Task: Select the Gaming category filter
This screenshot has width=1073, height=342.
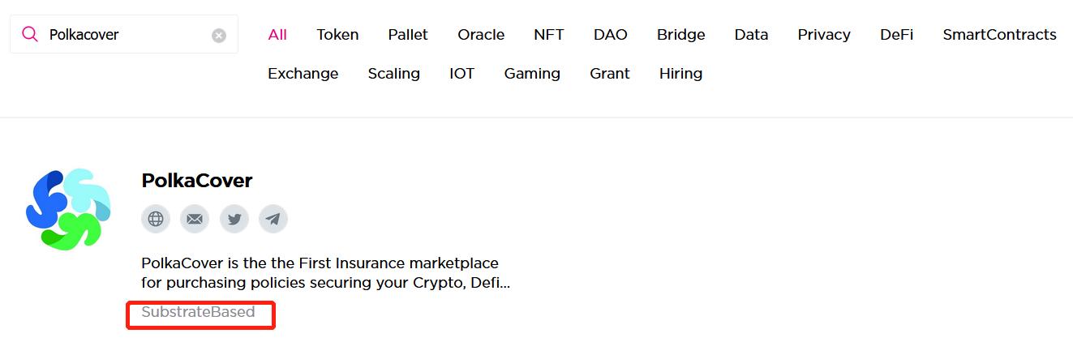Action: 532,74
